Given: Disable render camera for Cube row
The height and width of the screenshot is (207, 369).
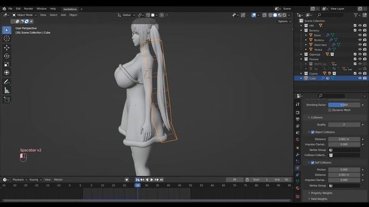Looking at the screenshot, I should point(365,78).
